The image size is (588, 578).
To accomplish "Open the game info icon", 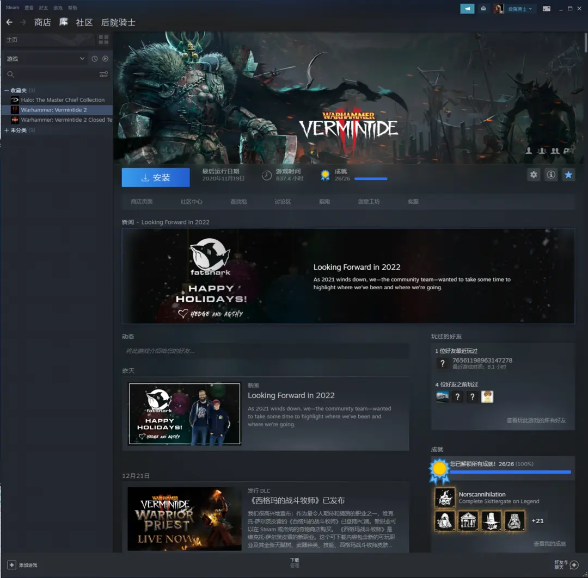I will click(x=551, y=175).
